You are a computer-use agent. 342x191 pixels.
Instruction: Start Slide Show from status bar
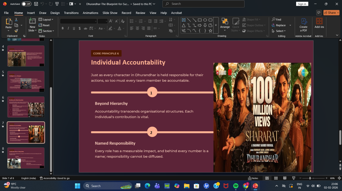294,178
